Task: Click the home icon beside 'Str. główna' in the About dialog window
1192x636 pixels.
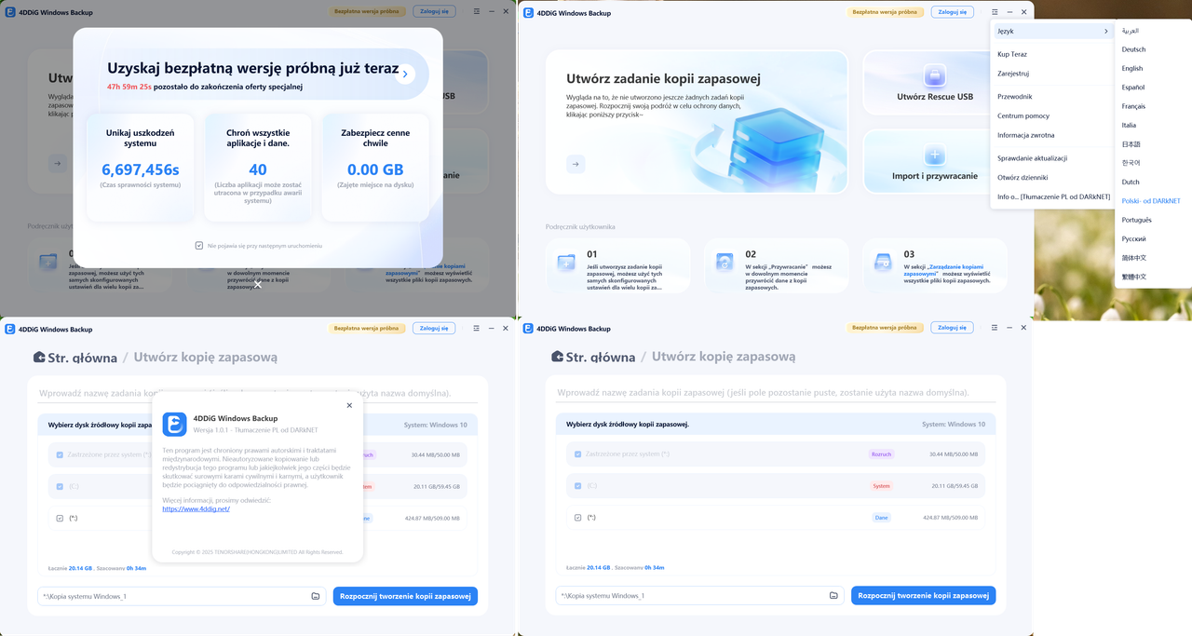Action: (39, 358)
